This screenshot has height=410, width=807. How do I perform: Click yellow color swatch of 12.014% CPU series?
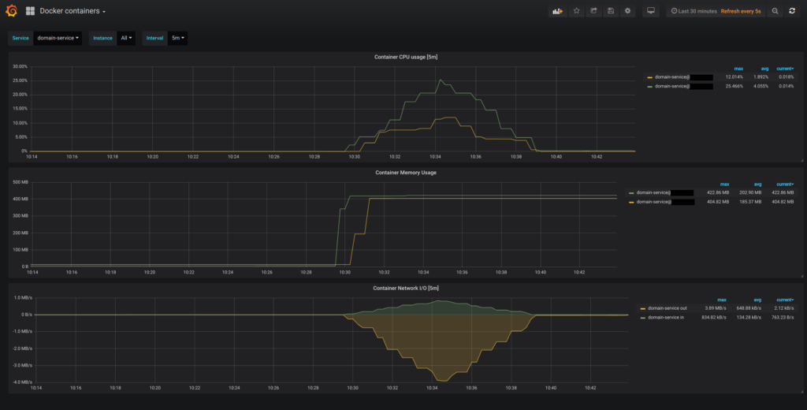point(650,77)
